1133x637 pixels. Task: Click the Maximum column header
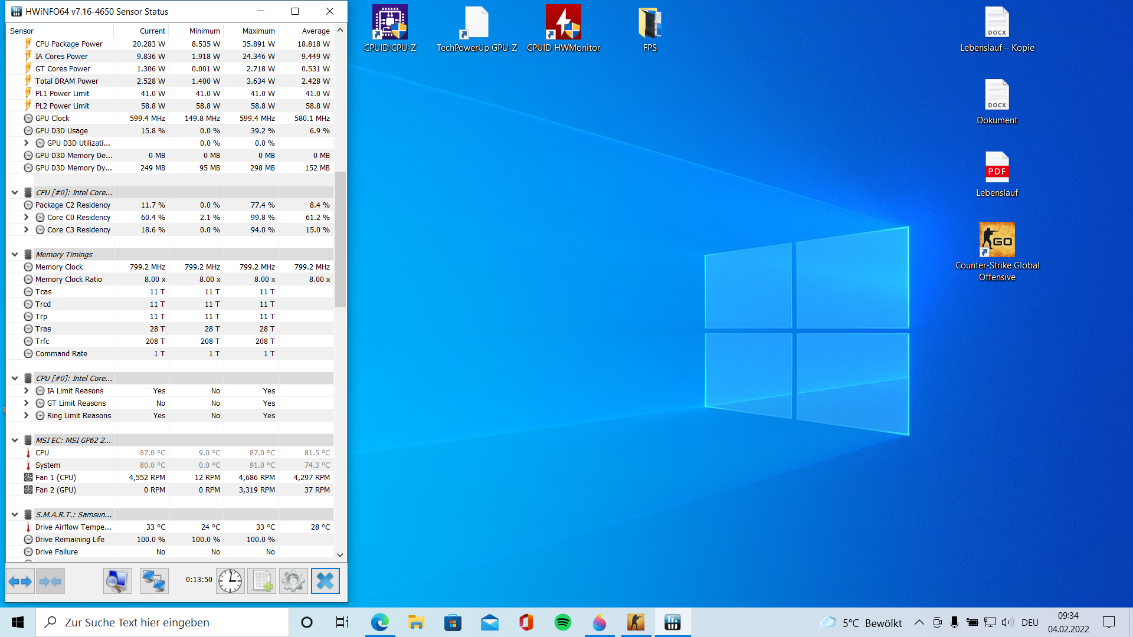[x=258, y=31]
